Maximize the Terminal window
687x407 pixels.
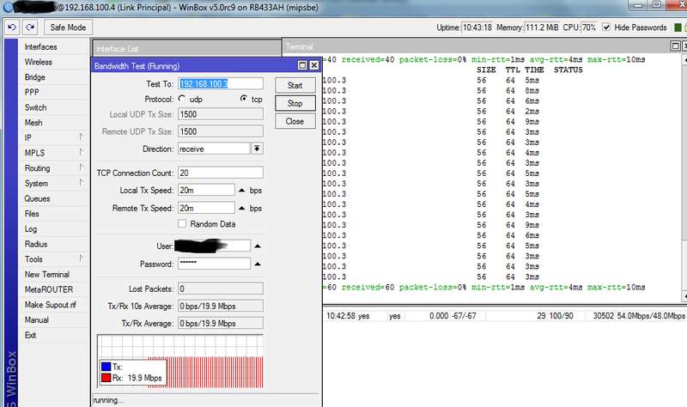click(x=675, y=46)
